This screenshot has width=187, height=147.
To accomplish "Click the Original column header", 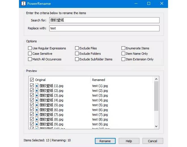I will coord(40,80).
